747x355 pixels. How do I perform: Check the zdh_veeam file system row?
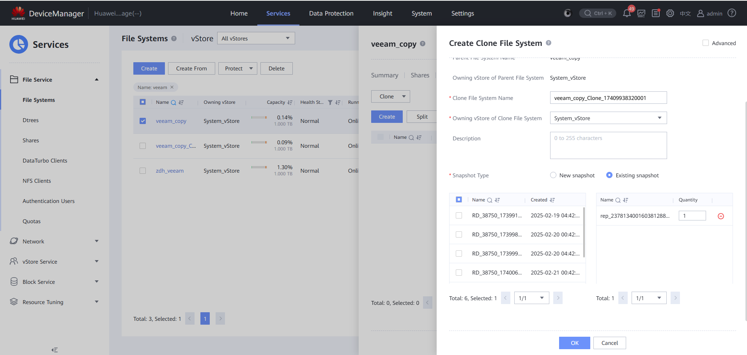pos(143,171)
